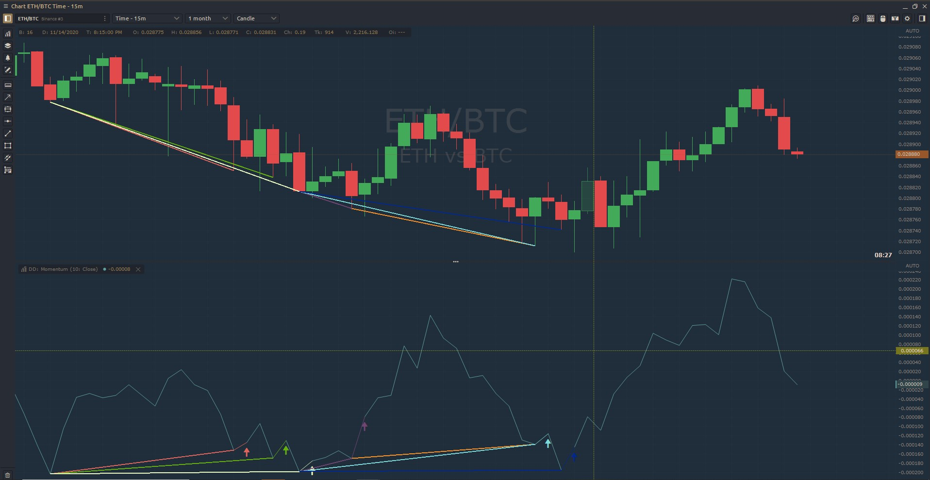The height and width of the screenshot is (480, 930).
Task: Open the indicators panel from left toolbar
Action: (8, 33)
